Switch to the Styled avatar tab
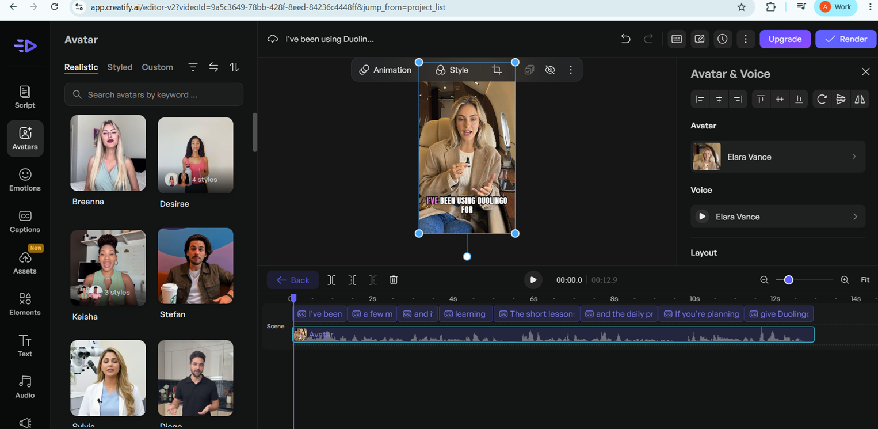The width and height of the screenshot is (878, 429). click(x=120, y=67)
